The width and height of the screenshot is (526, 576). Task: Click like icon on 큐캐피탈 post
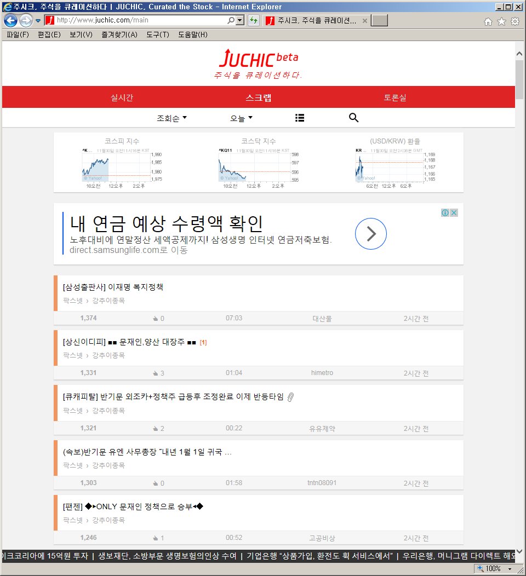156,428
